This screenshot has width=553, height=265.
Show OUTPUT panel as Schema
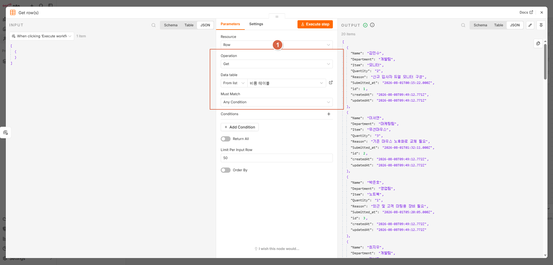pyautogui.click(x=480, y=25)
